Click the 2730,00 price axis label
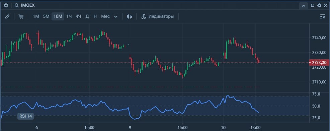 (x=319, y=53)
